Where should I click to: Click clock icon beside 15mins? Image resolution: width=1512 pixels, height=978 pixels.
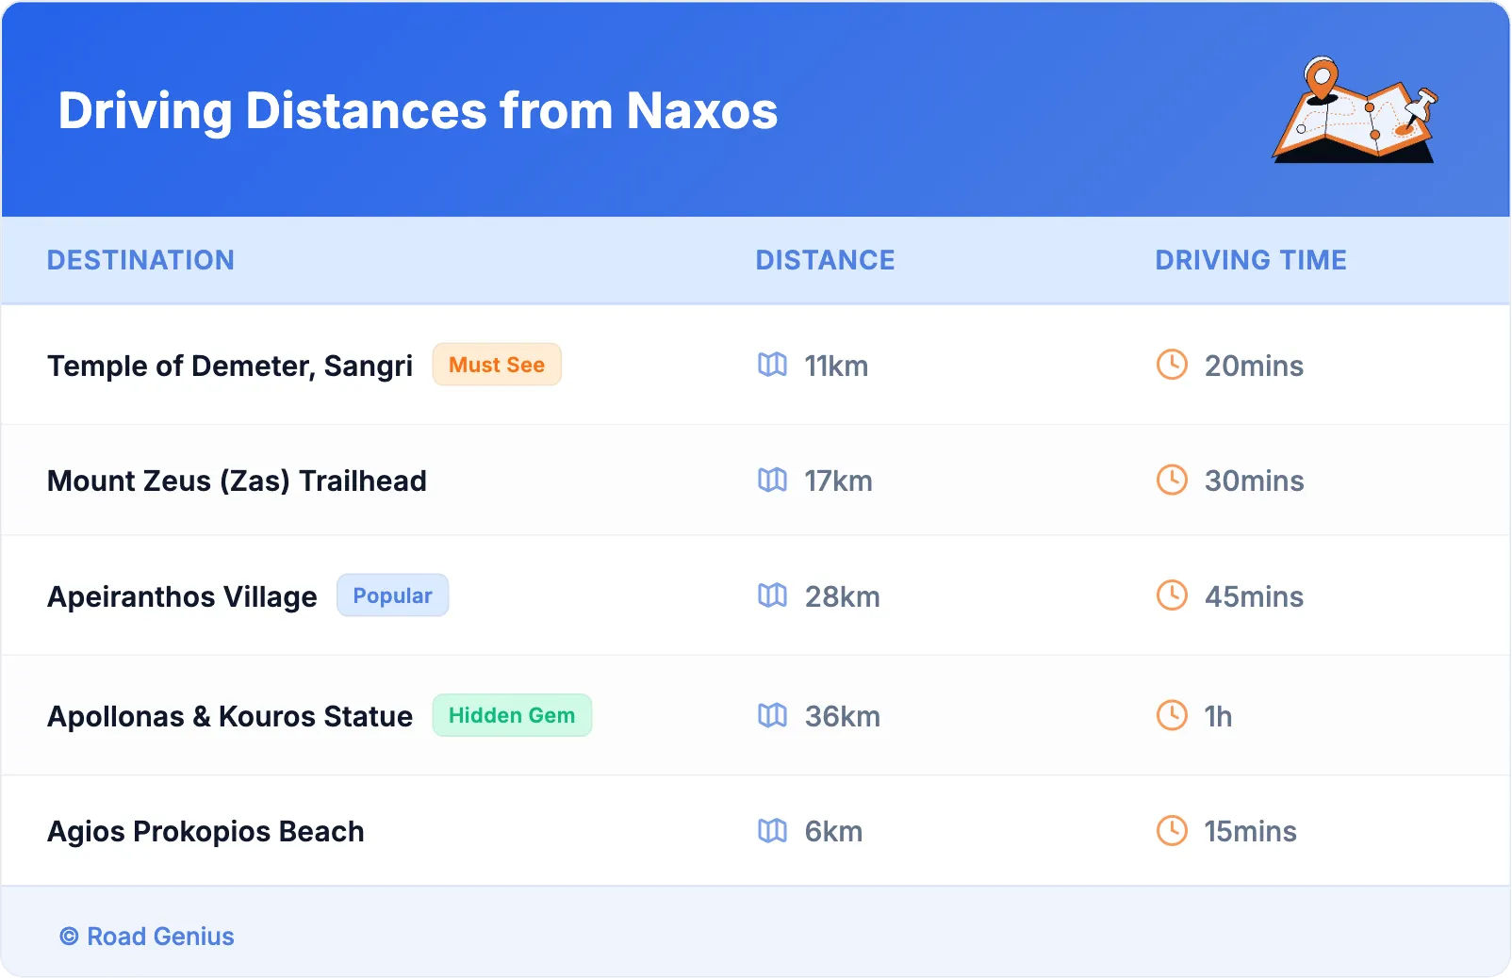(1172, 830)
